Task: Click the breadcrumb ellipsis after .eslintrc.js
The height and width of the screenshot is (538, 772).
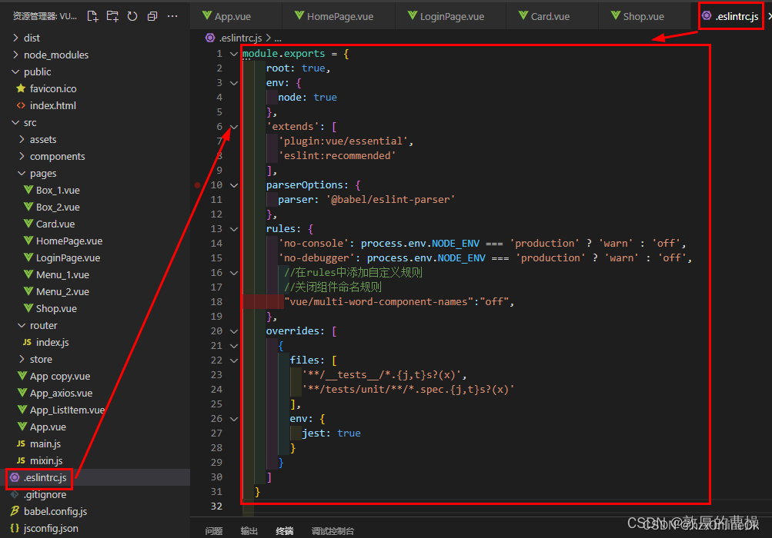Action: click(278, 37)
